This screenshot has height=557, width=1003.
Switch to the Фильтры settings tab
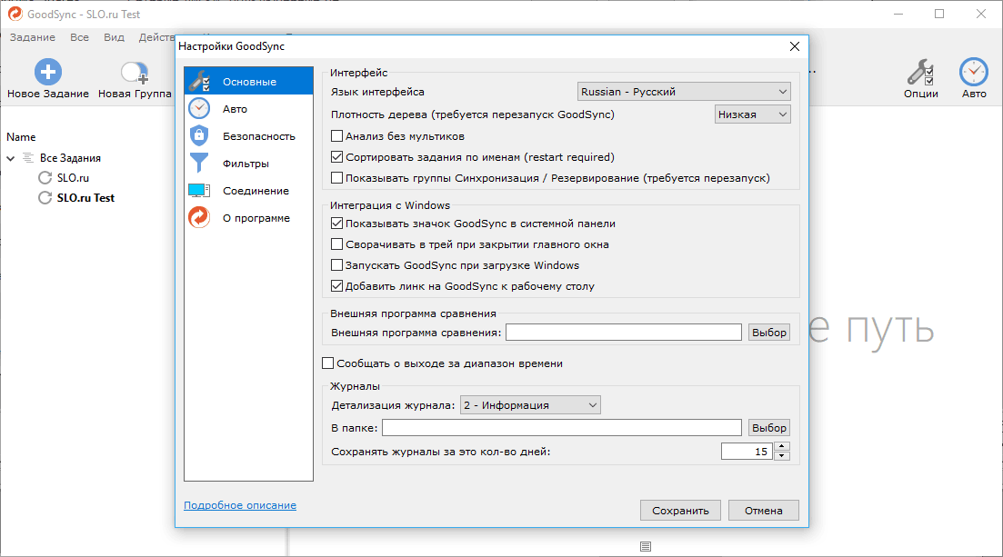(x=249, y=163)
